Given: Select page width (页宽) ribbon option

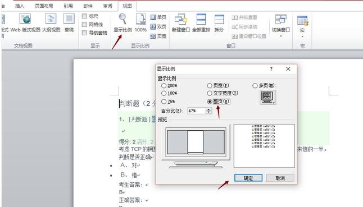Looking at the screenshot, I should (x=158, y=36).
